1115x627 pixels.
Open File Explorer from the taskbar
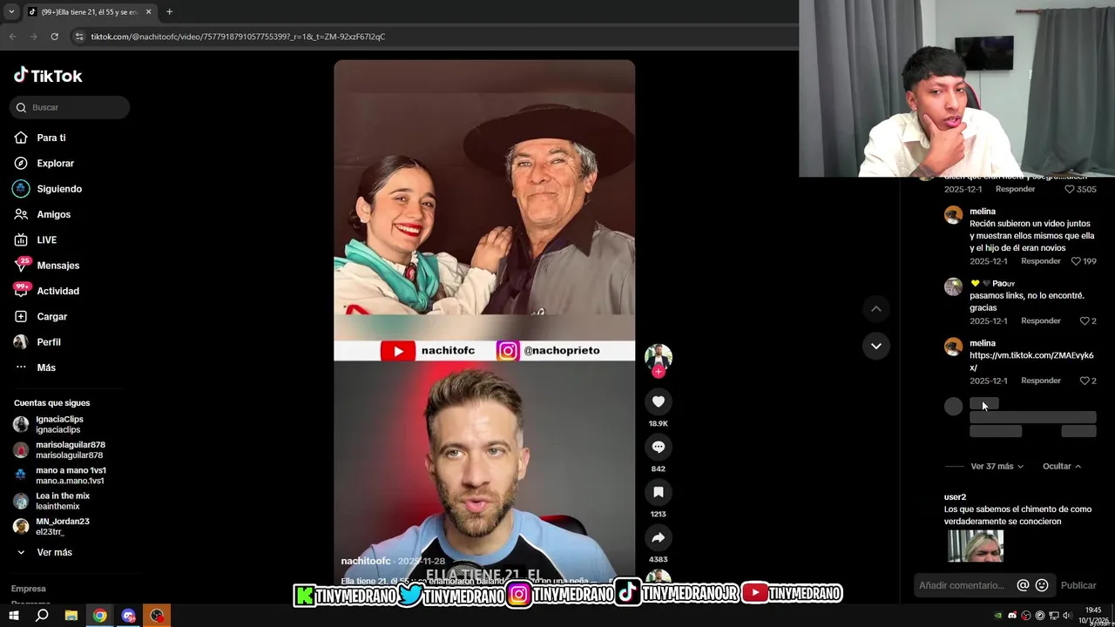coord(71,616)
